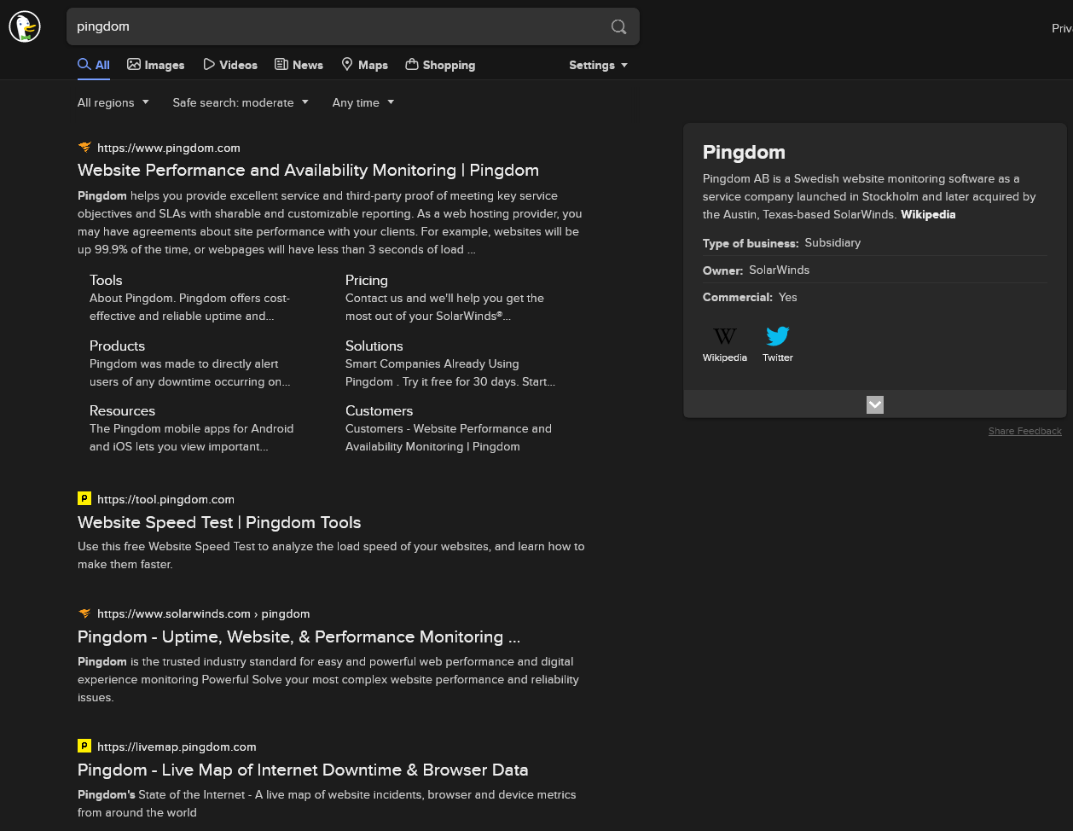Viewport: 1073px width, 831px height.
Task: Open the Safe search: moderate dropdown
Action: 241,102
